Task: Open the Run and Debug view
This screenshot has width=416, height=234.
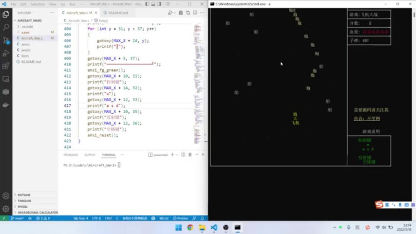Action: point(6,53)
